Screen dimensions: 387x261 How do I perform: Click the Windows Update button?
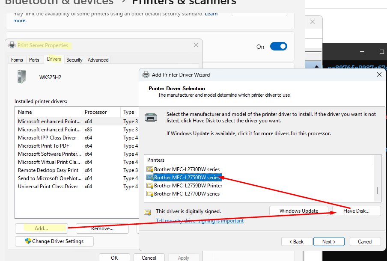(x=298, y=211)
